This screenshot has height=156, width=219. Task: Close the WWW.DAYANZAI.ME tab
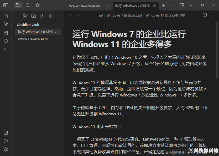108,6
